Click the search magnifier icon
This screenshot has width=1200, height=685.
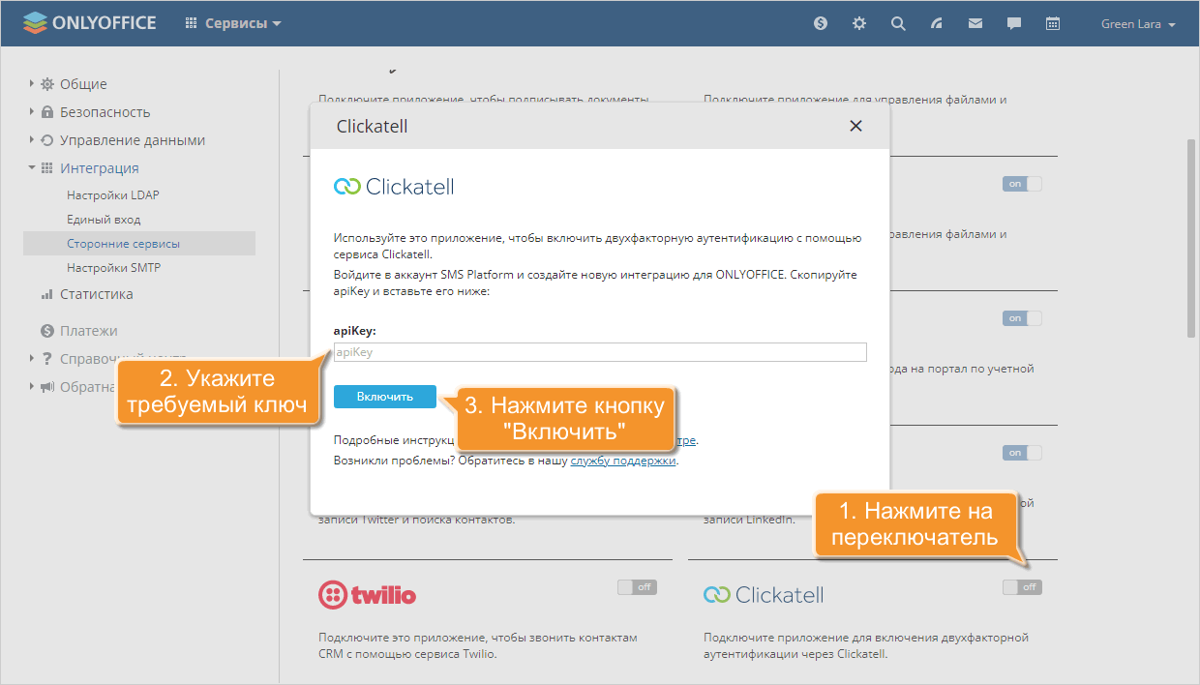pyautogui.click(x=898, y=23)
